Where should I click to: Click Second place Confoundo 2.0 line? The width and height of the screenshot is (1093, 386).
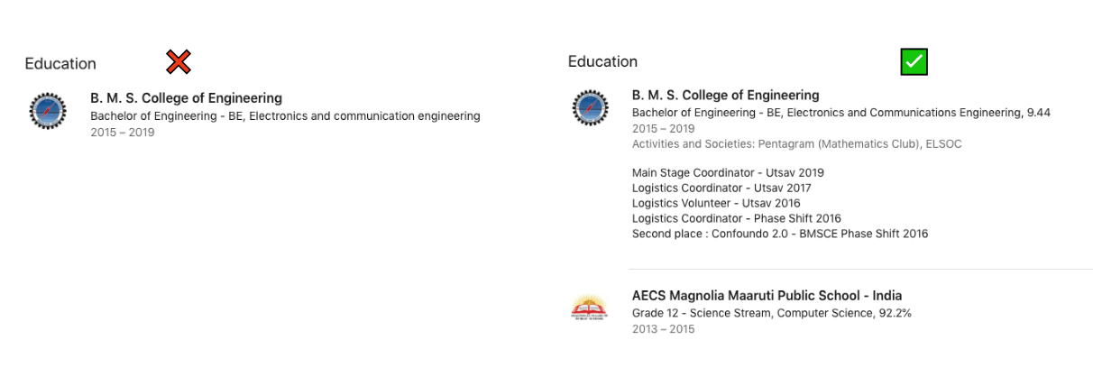tap(779, 234)
